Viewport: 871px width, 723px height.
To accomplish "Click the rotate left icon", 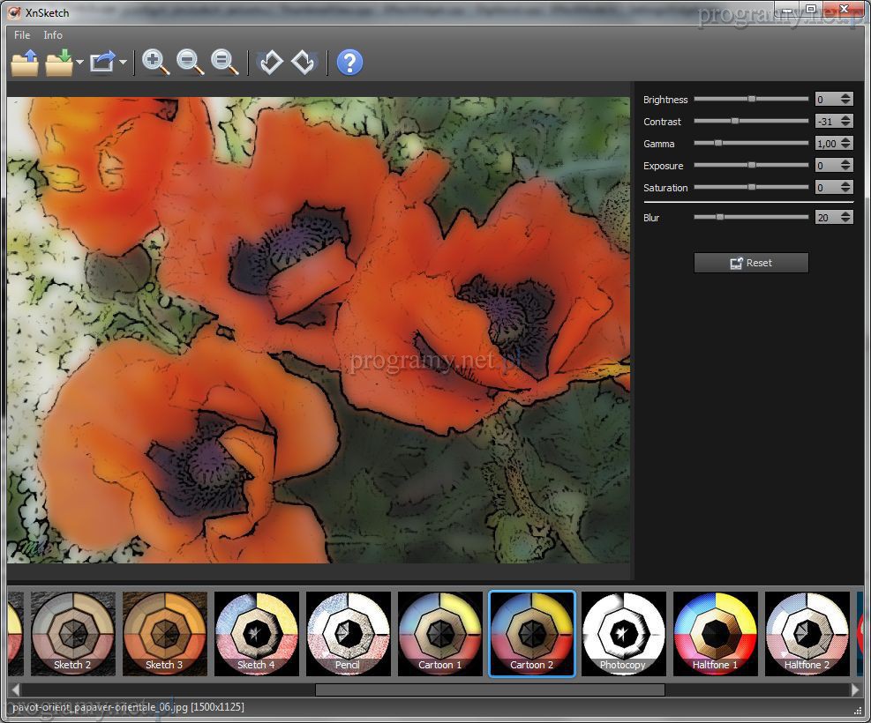I will pos(270,63).
